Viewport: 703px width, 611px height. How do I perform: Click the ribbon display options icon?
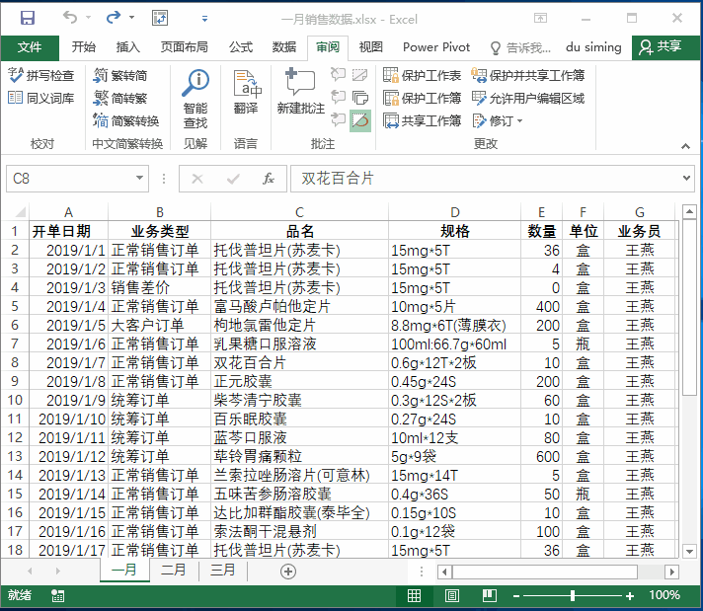click(540, 18)
